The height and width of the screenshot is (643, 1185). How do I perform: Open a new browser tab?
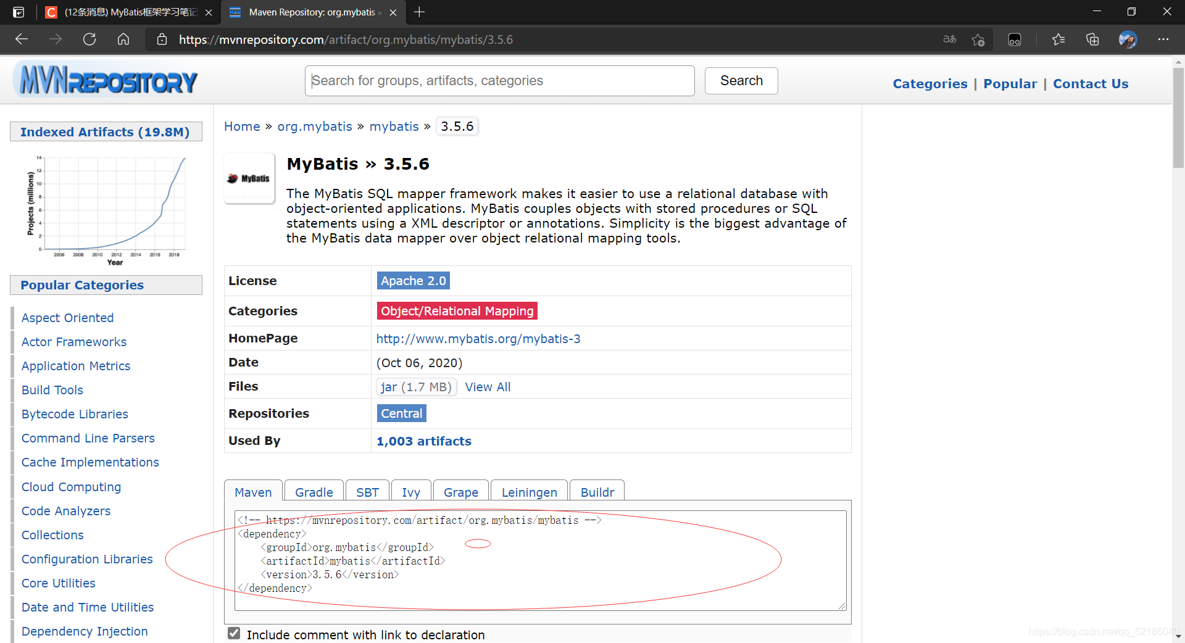tap(420, 12)
